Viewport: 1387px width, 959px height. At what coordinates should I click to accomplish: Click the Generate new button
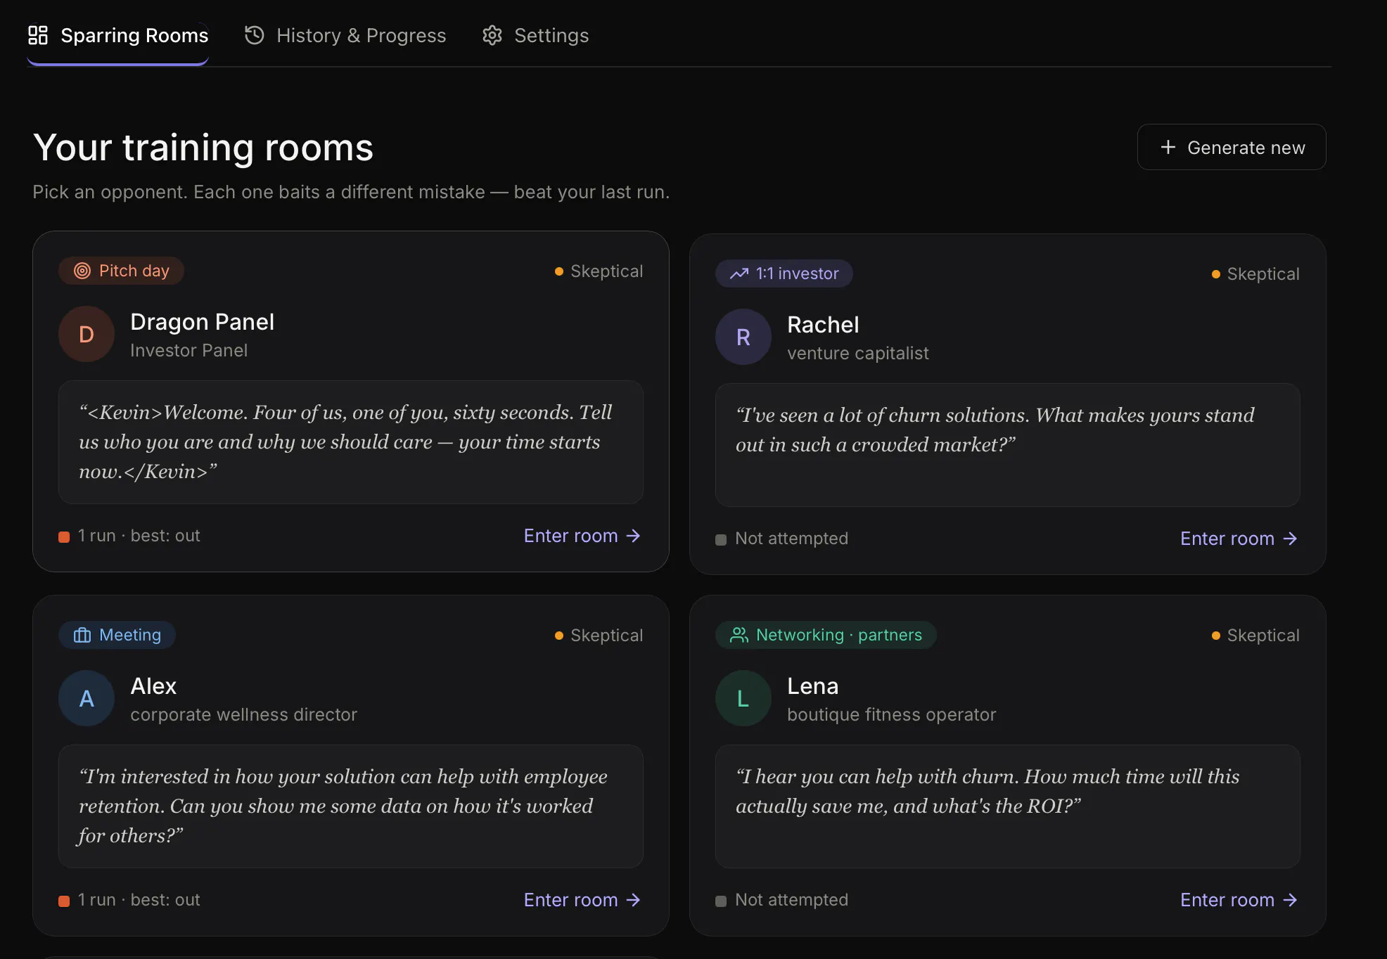pyautogui.click(x=1232, y=147)
